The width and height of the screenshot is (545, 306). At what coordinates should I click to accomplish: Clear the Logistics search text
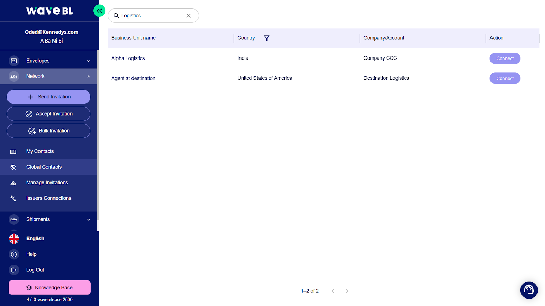tap(188, 16)
